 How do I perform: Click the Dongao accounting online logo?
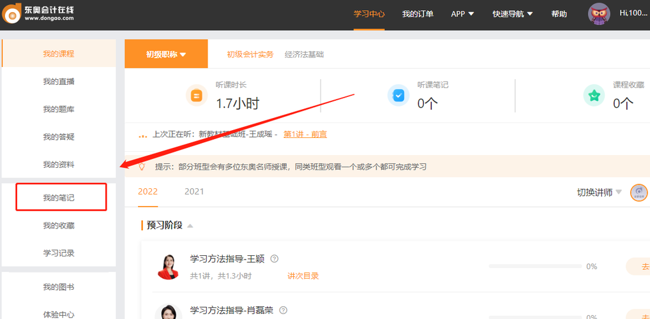coord(38,13)
